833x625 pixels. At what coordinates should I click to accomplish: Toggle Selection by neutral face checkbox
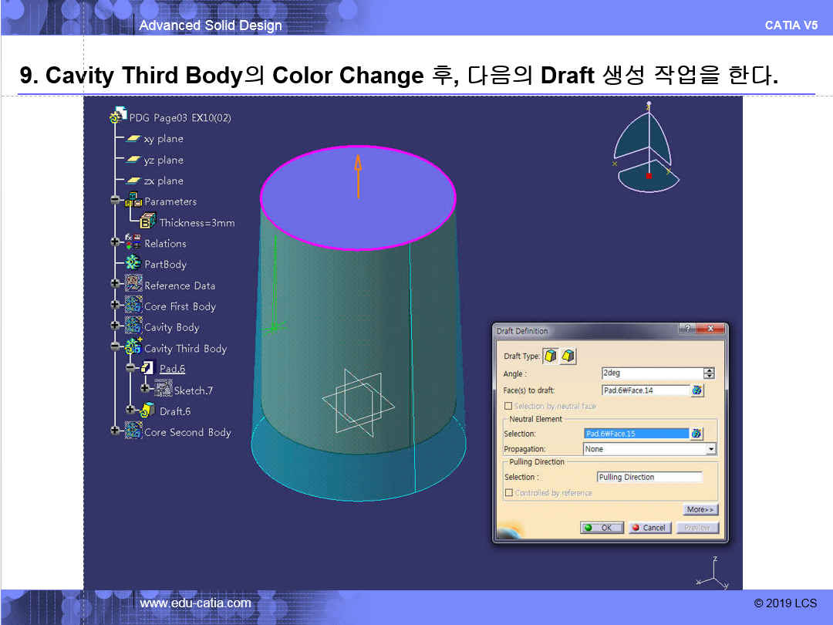coord(508,406)
